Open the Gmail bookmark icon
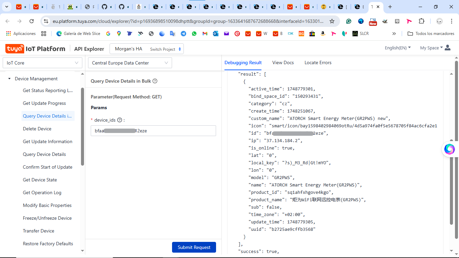 tap(205, 34)
